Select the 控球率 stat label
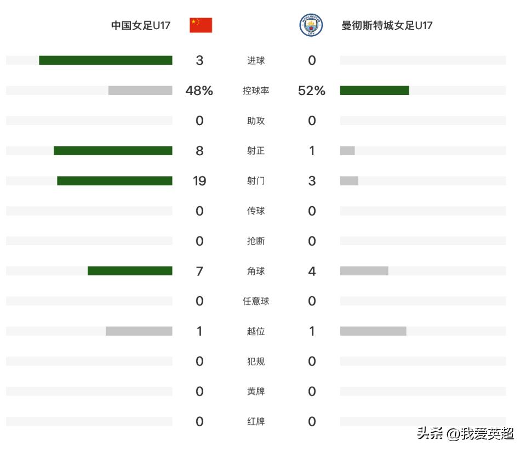Viewport: 526px width, 452px height. (x=256, y=91)
